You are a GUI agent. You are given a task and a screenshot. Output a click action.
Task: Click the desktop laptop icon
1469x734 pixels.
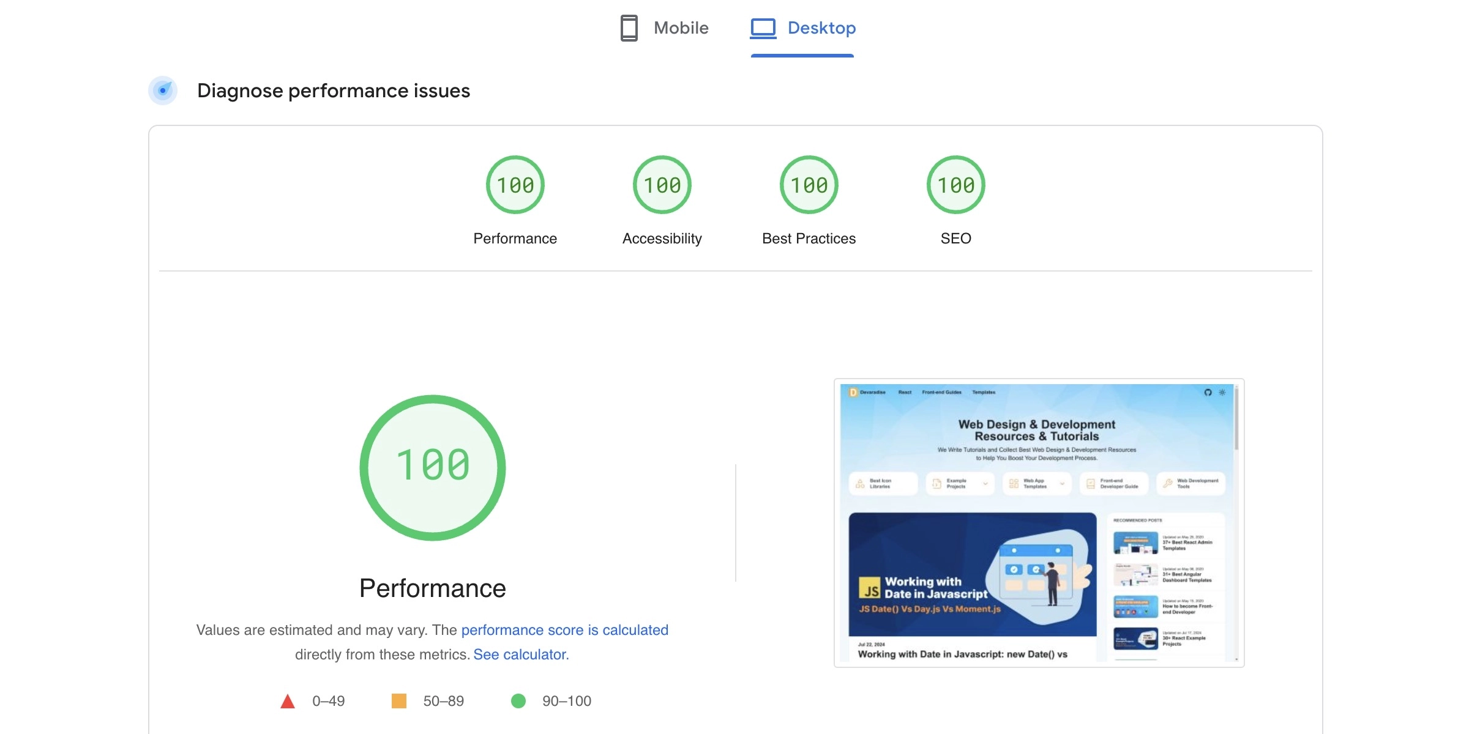pos(763,28)
